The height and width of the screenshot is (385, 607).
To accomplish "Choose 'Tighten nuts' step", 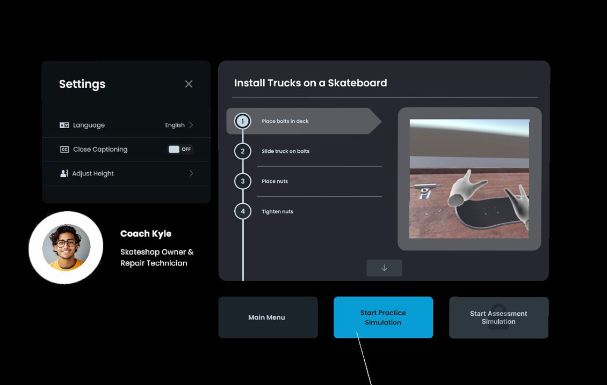I will pos(277,211).
